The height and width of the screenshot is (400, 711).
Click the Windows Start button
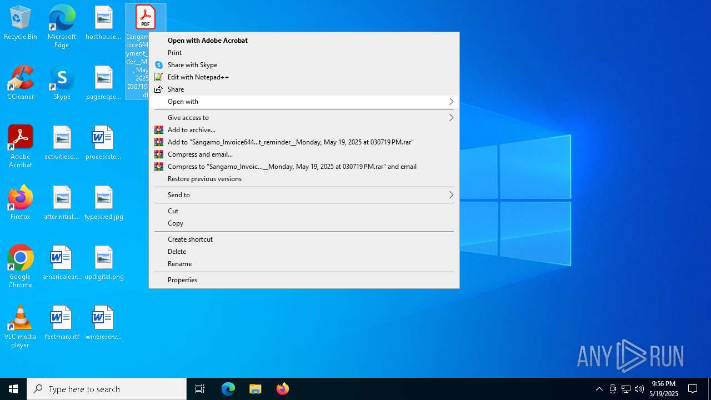[13, 389]
